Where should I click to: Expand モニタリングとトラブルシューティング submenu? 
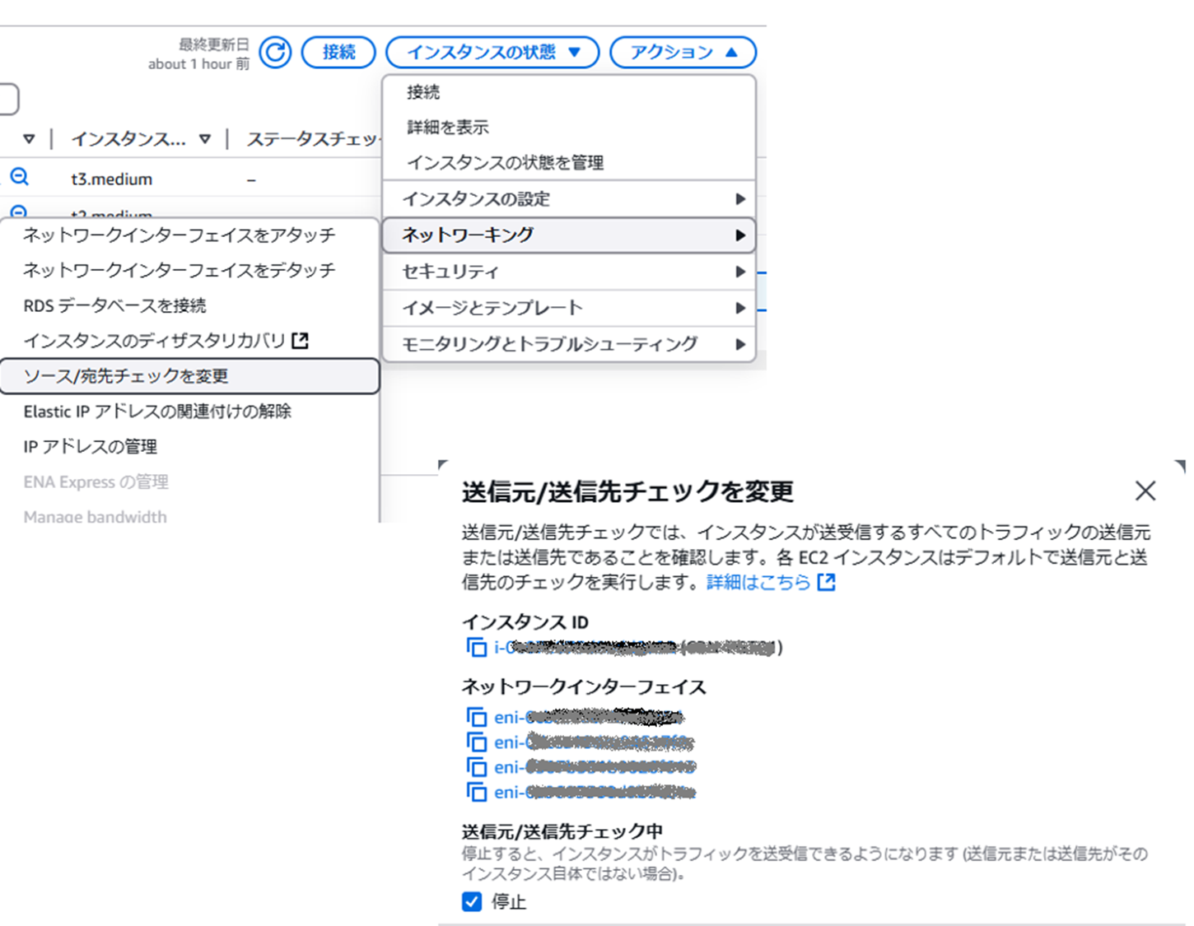(x=569, y=344)
